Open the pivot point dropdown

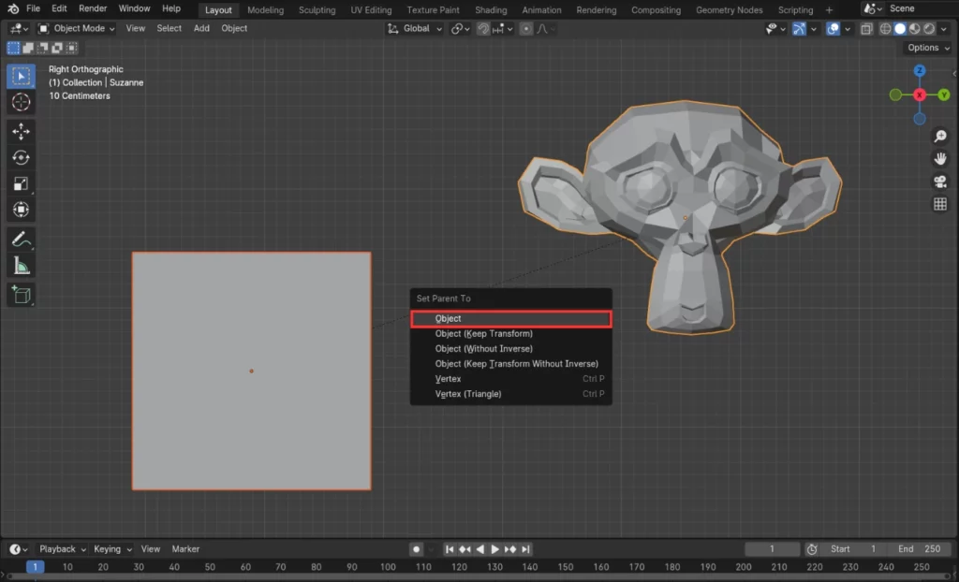tap(461, 29)
